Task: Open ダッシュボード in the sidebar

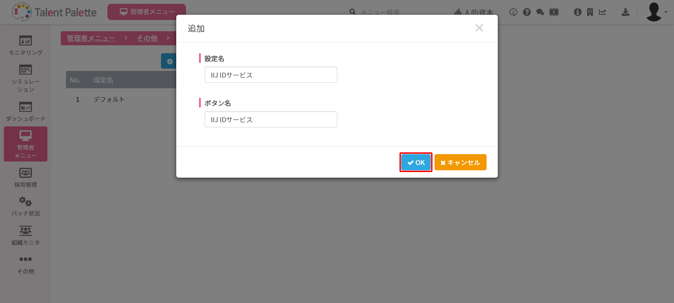Action: click(26, 112)
